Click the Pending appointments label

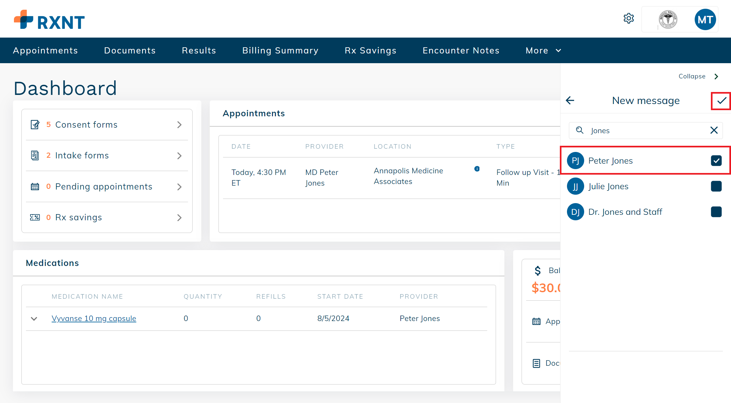(x=104, y=187)
